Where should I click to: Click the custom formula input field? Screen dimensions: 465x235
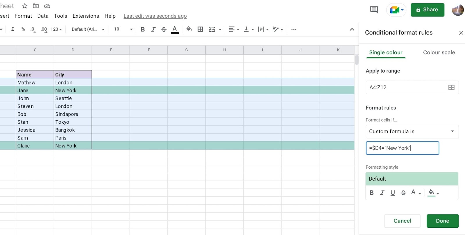click(402, 148)
